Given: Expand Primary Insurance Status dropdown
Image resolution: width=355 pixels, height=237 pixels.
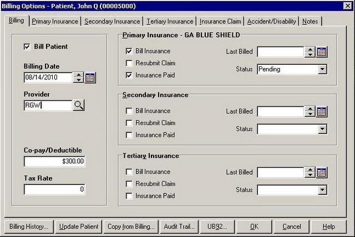Looking at the screenshot, I should tap(322, 70).
